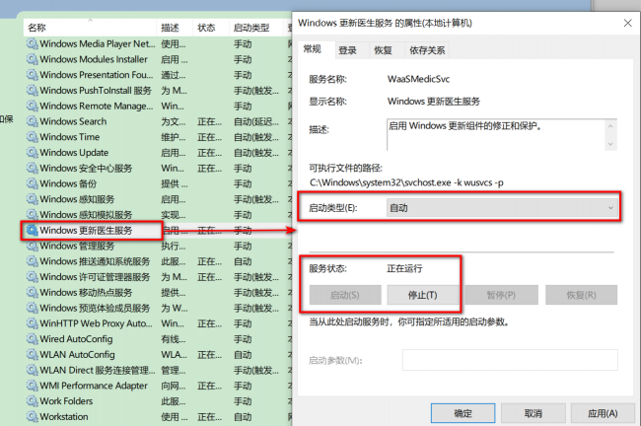Select the Windows Modules Installer service name
The width and height of the screenshot is (641, 426).
click(94, 59)
